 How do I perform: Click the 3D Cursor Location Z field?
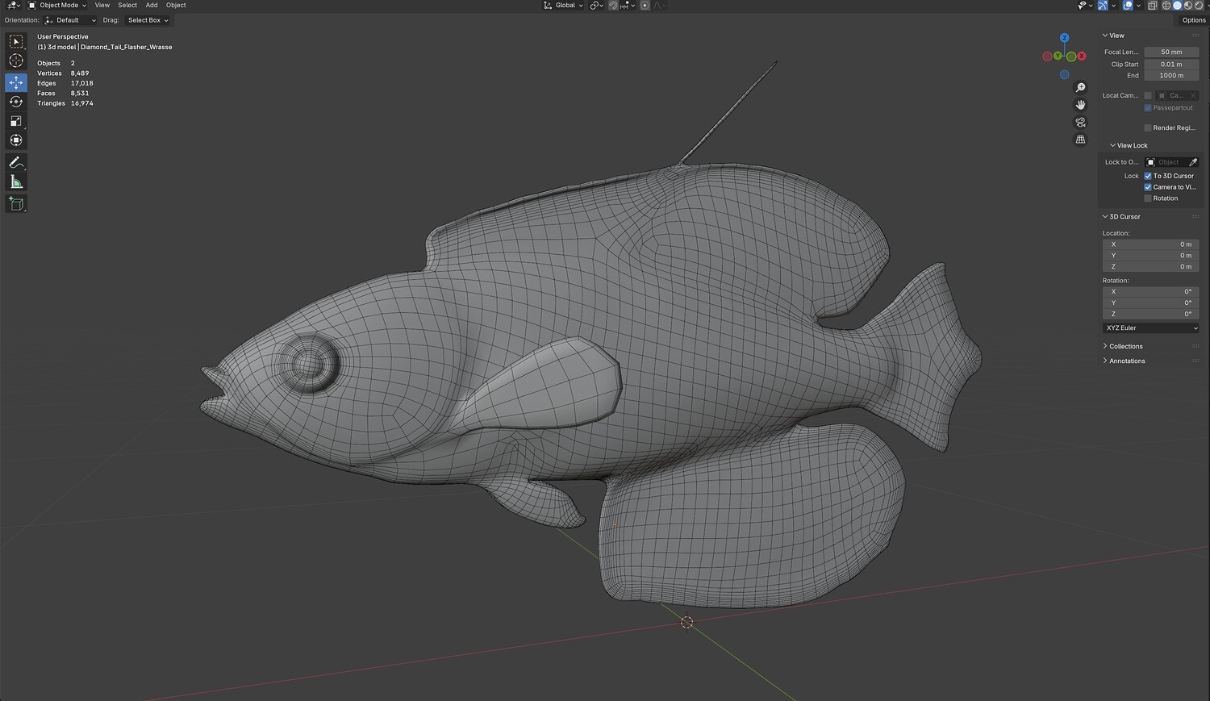pos(1150,267)
